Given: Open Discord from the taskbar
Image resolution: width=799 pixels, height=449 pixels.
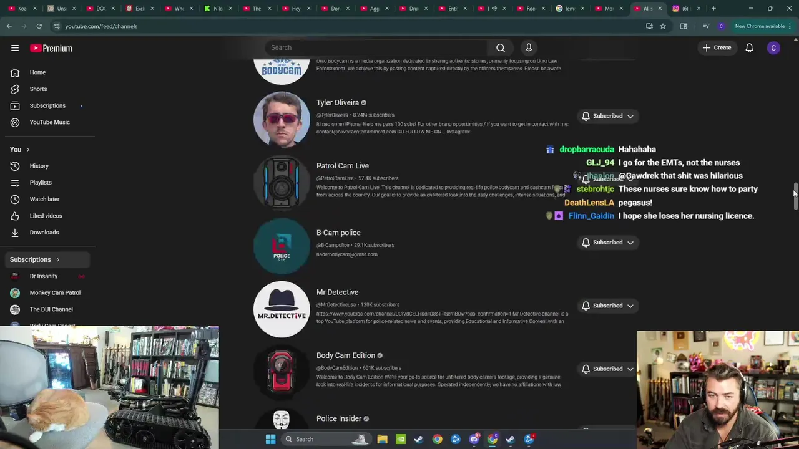Looking at the screenshot, I should 474,439.
